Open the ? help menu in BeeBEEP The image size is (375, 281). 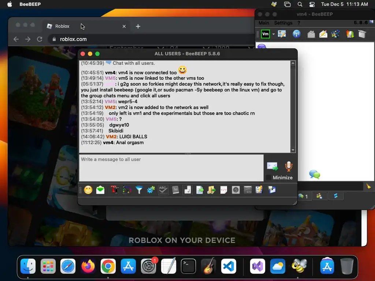[299, 23]
